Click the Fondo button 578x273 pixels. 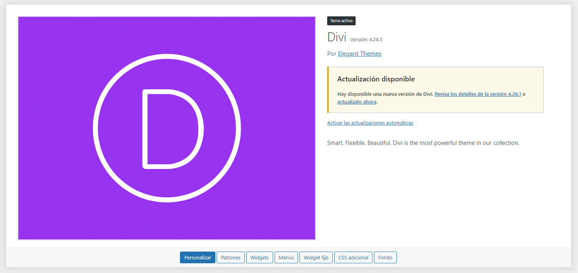pos(385,257)
